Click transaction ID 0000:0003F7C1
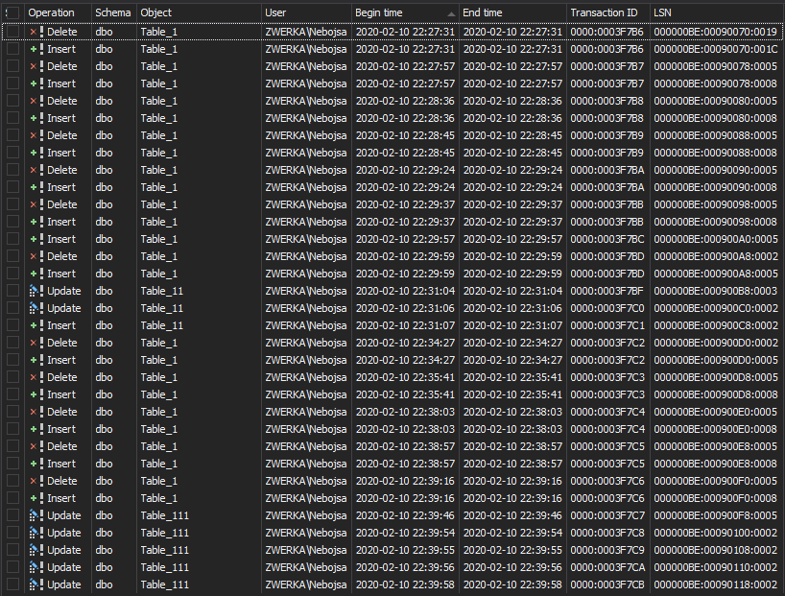The image size is (785, 596). [x=607, y=325]
